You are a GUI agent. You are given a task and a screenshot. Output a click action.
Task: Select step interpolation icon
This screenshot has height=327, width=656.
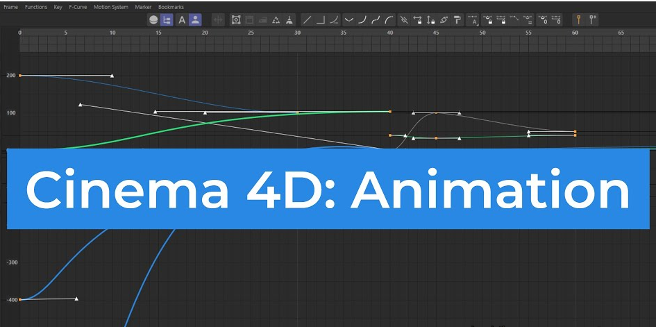(321, 20)
